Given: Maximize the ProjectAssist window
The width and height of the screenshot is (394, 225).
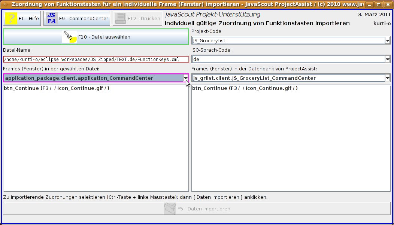Looking at the screenshot, I should (378, 5).
